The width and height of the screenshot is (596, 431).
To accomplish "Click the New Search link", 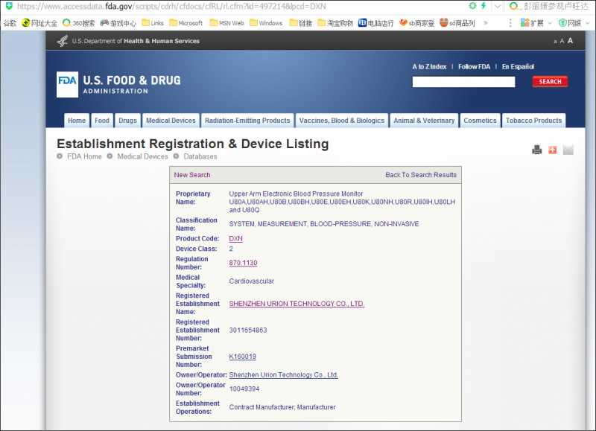I will (x=192, y=175).
